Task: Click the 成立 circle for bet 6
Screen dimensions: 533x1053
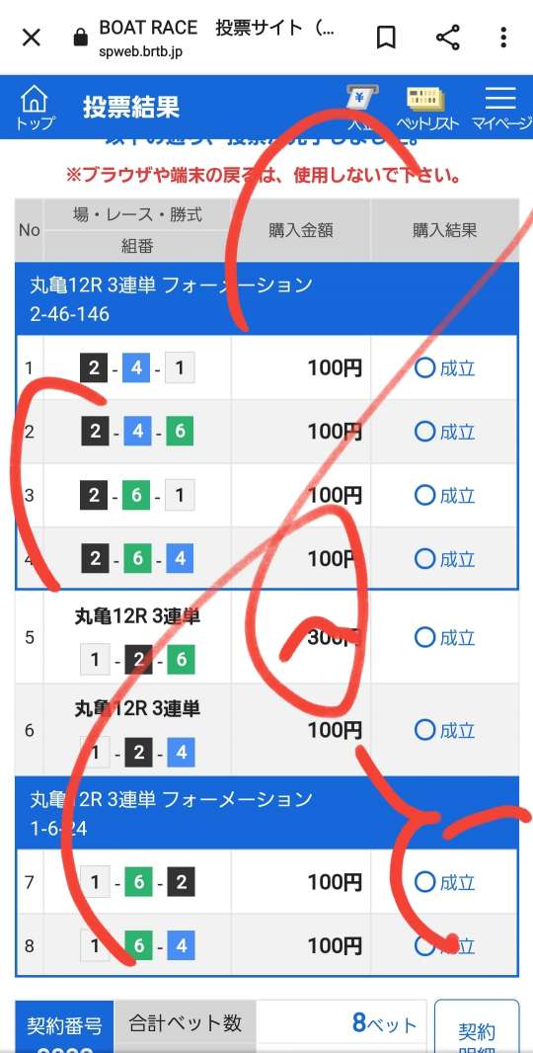Action: pyautogui.click(x=425, y=729)
